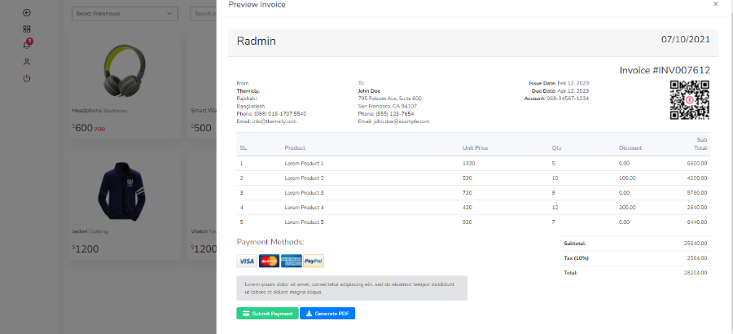Click the unit price 1320 cell

(x=468, y=163)
